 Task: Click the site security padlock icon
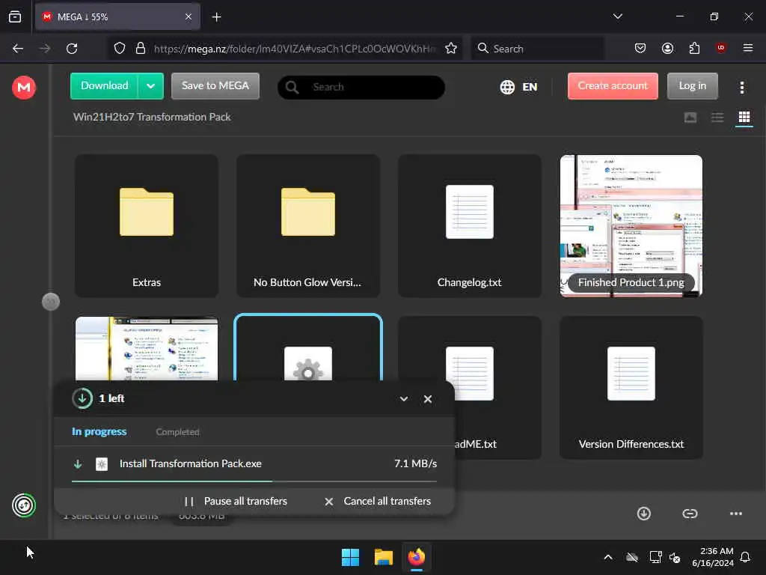[x=140, y=48]
